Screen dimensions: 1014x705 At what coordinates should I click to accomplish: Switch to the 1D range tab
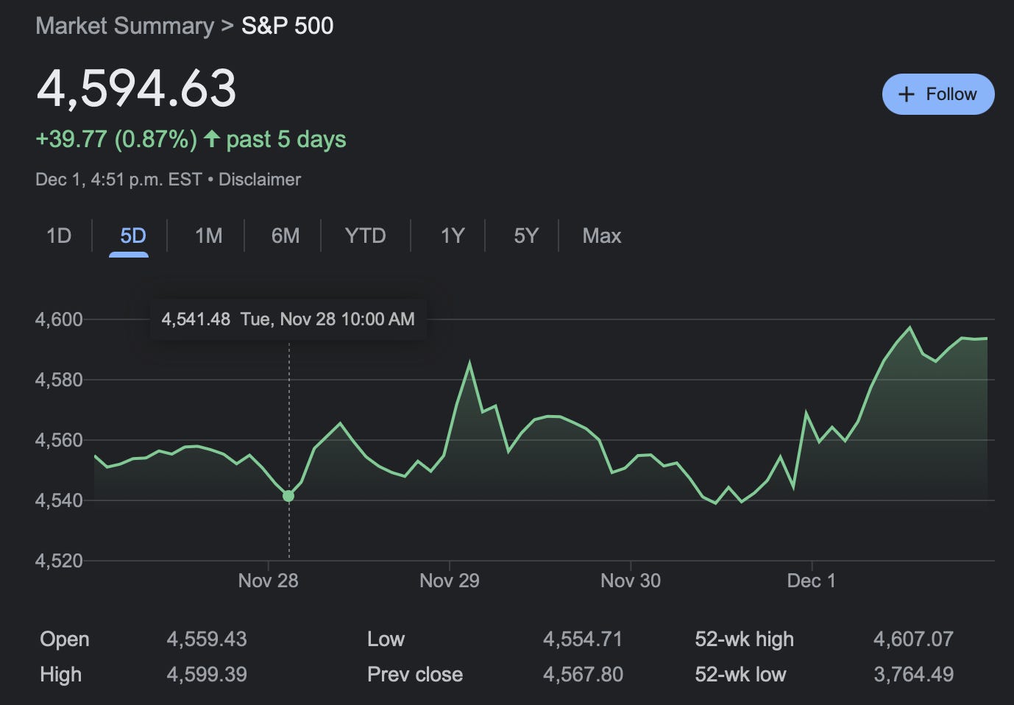[59, 235]
